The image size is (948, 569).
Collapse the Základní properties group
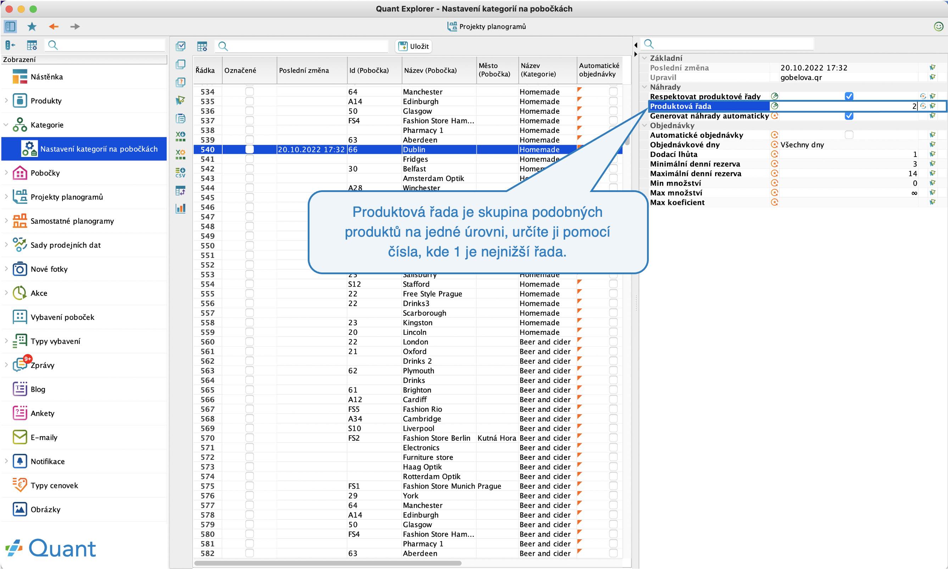click(x=644, y=58)
